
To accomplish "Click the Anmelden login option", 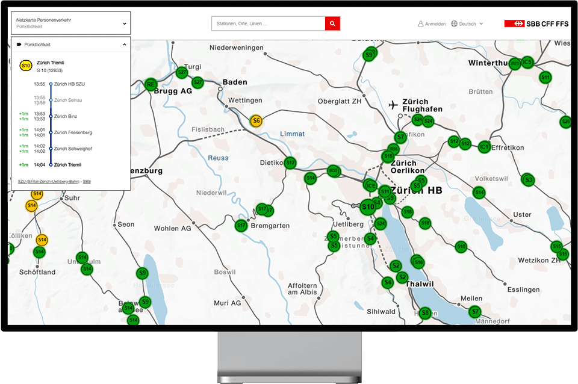I will click(x=432, y=23).
